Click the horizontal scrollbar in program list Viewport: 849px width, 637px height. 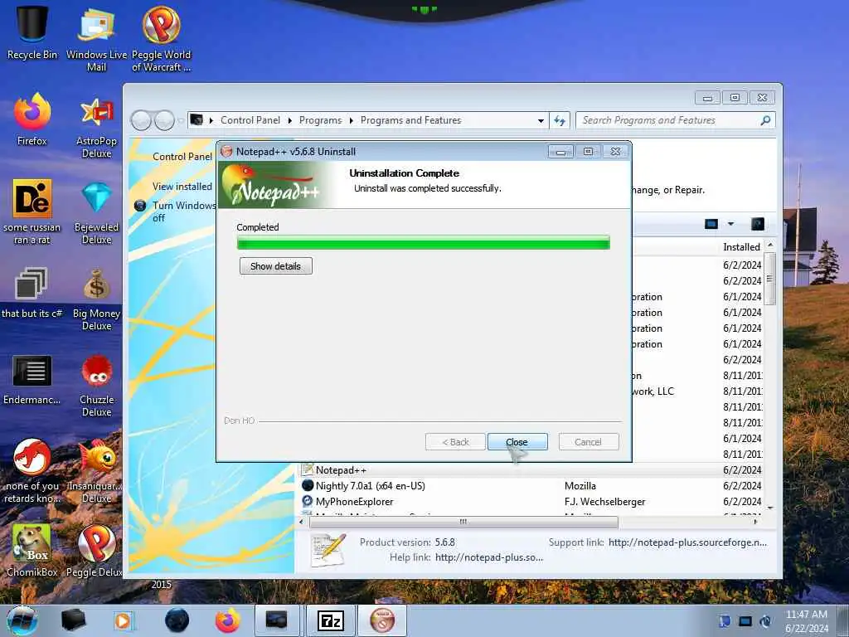pyautogui.click(x=463, y=522)
